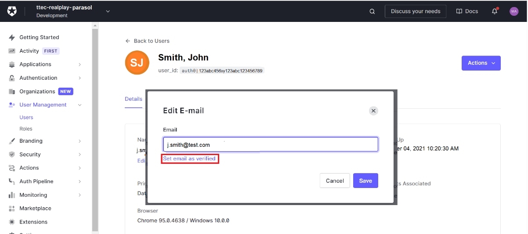Click the Extensions icon in sidebar
This screenshot has width=528, height=234.
pos(12,222)
